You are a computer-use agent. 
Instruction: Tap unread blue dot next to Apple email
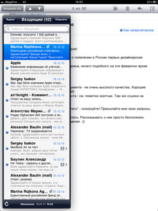pyautogui.click(x=7, y=68)
